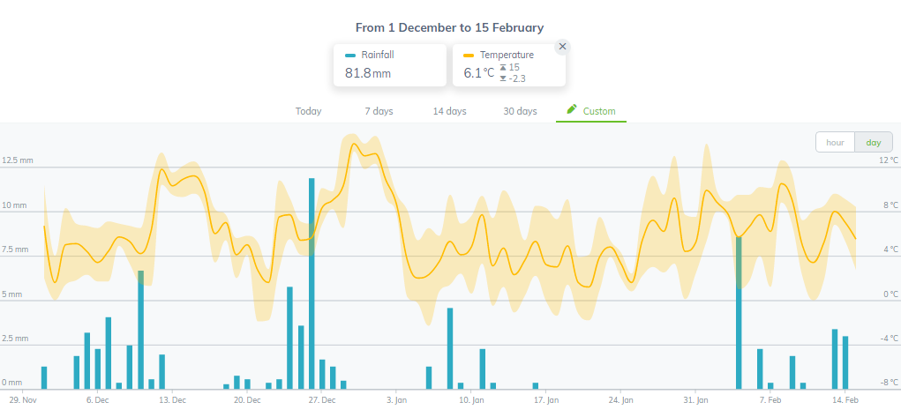Switch to the 14 days tab
Screen dimensions: 901x417
[450, 111]
